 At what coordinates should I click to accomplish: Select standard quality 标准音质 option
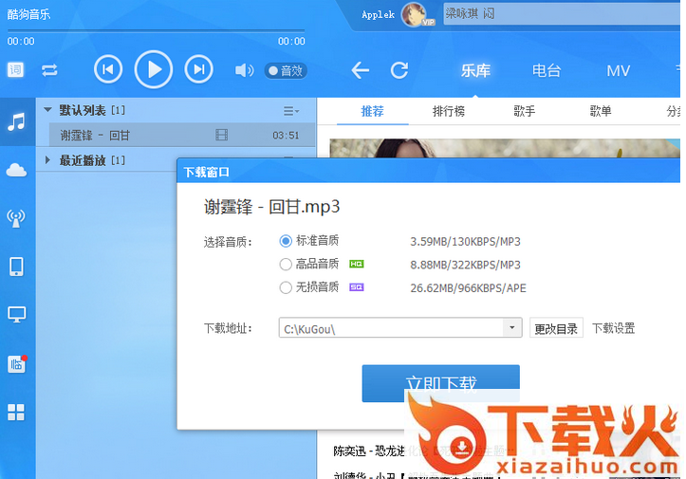click(x=287, y=241)
